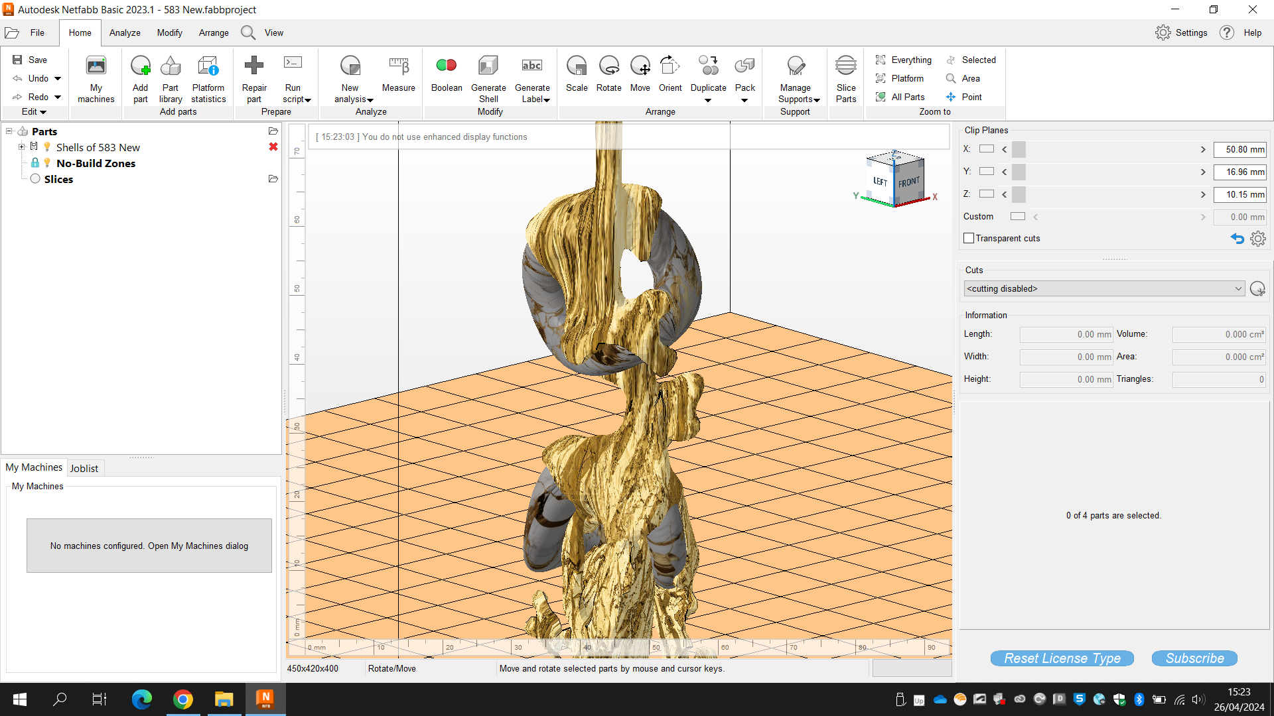Click the X clip plane slider handle
1274x716 pixels.
tap(1019, 150)
